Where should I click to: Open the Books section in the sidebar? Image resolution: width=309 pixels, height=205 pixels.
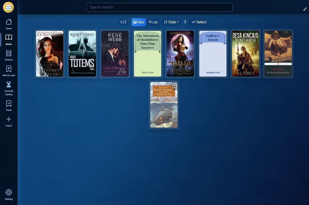click(9, 40)
